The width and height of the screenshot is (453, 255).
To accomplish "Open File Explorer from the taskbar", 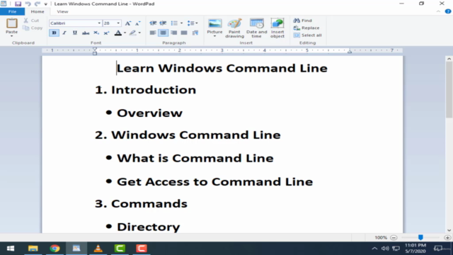I will click(x=33, y=249).
